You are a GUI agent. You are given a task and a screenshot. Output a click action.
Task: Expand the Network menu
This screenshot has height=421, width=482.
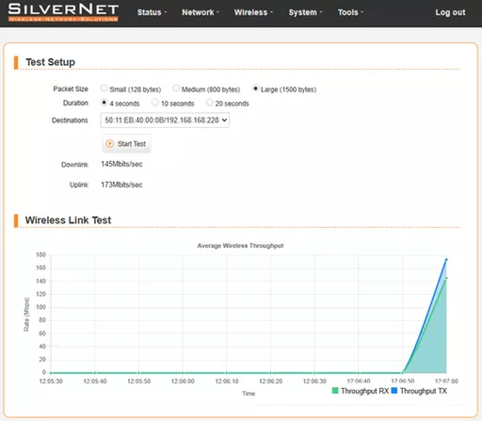201,12
